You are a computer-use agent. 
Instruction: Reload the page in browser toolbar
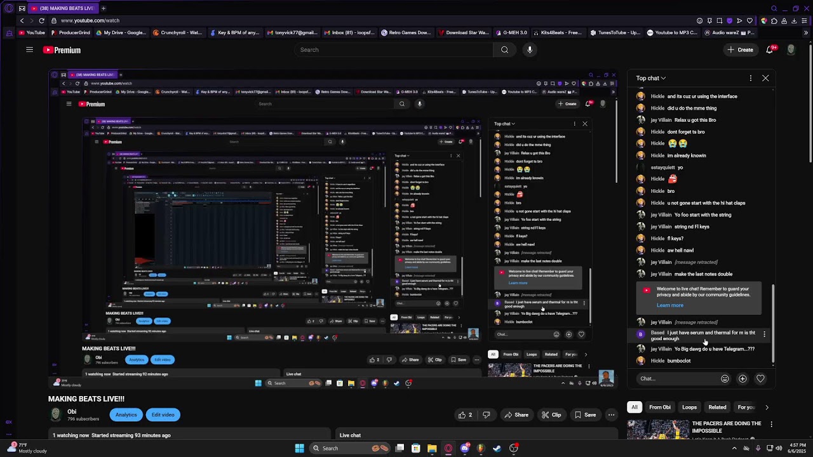[41, 20]
